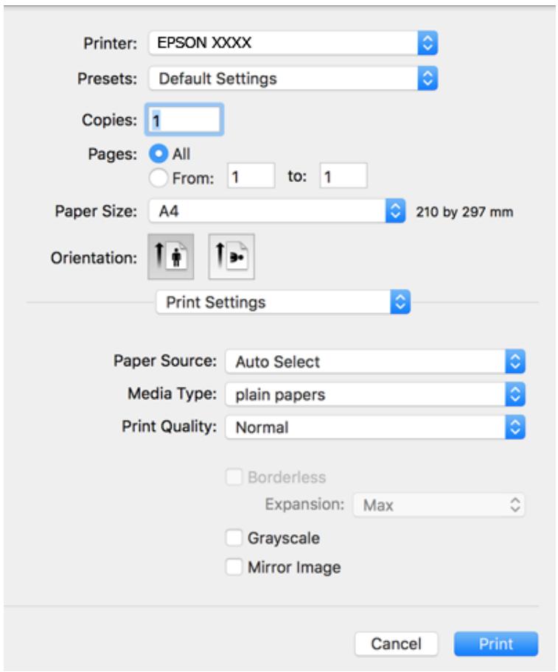
Task: Click the Cancel button
Action: pos(397,644)
